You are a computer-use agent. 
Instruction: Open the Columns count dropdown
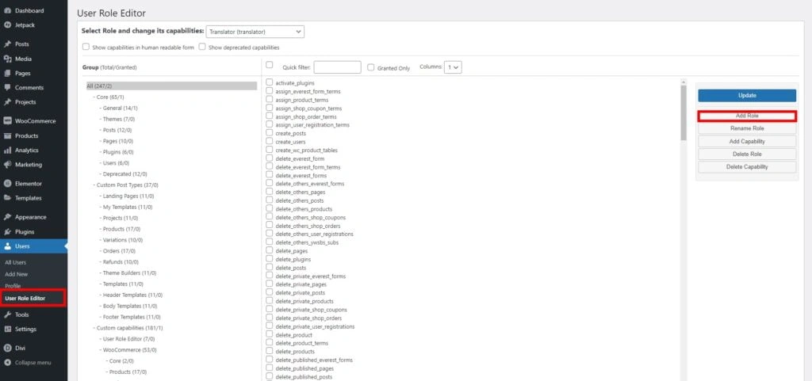[x=453, y=68]
